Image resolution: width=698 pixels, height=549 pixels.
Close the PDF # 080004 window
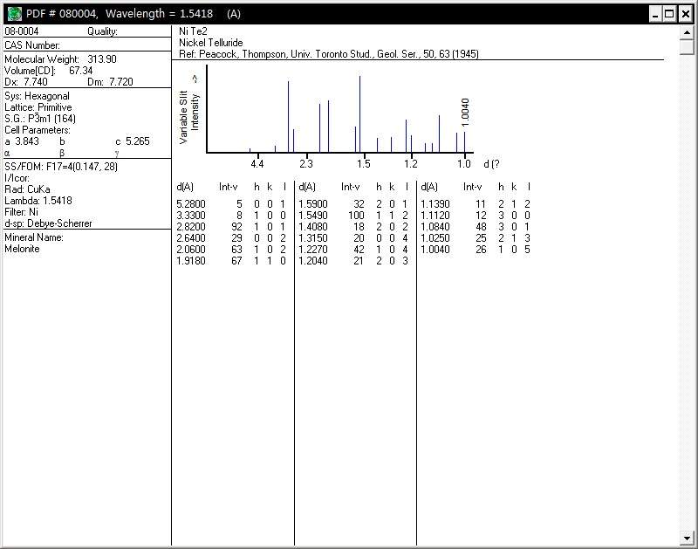click(686, 14)
